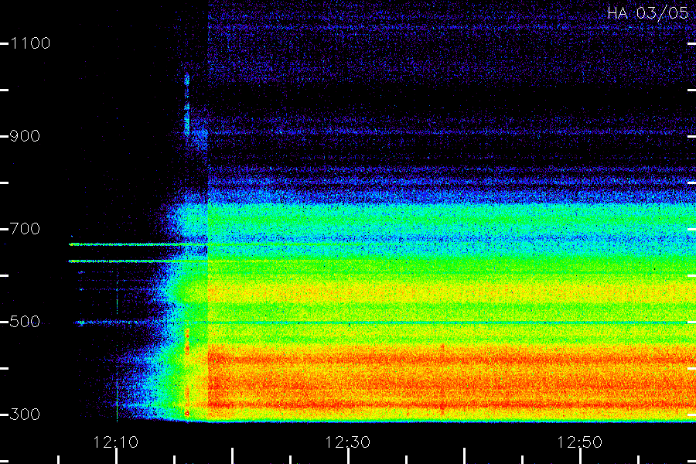Click the HA 03/05 label
This screenshot has height=464, width=696.
[x=647, y=13]
